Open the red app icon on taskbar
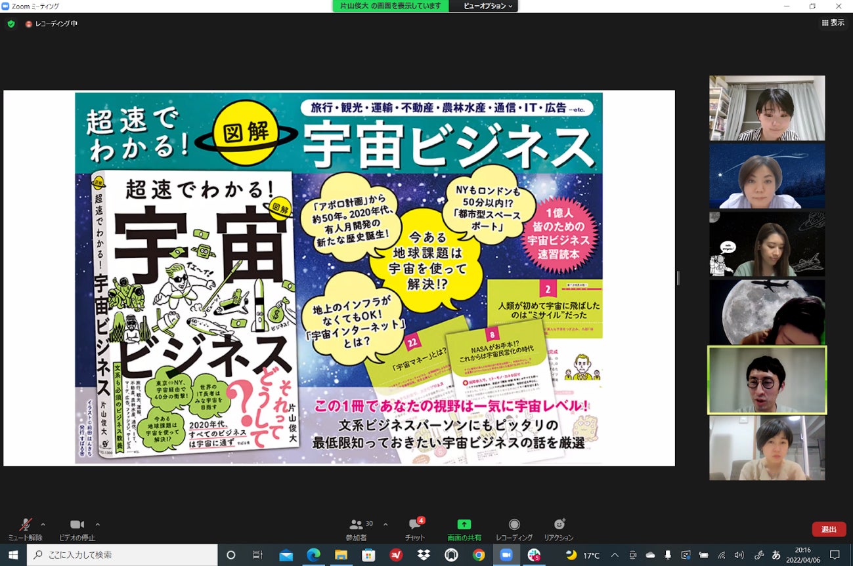This screenshot has width=853, height=566. click(396, 555)
